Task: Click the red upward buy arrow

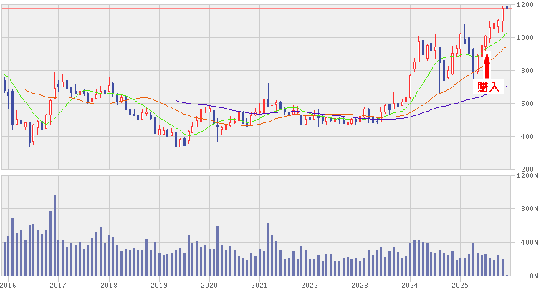Action: tap(487, 64)
